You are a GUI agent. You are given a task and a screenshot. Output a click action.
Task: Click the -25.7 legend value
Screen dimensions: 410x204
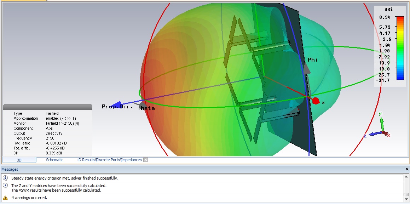(x=383, y=75)
